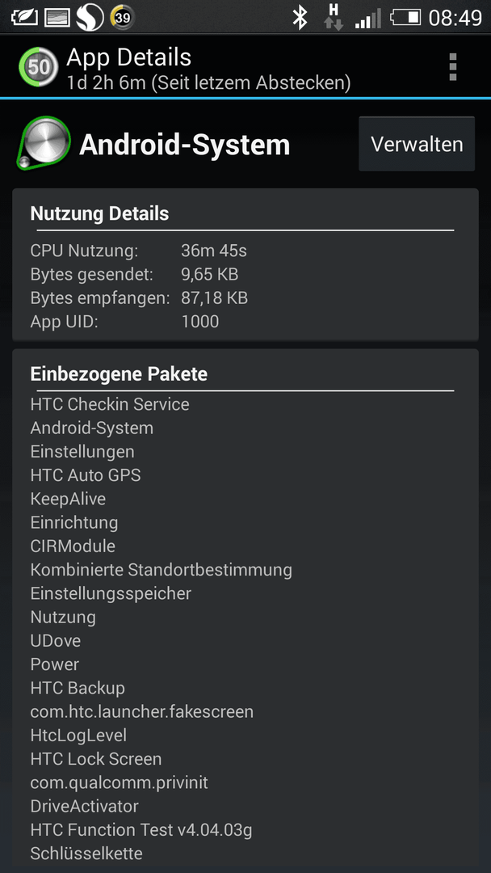This screenshot has height=873, width=491.
Task: Tap the battery icon in status bar
Action: [x=405, y=18]
